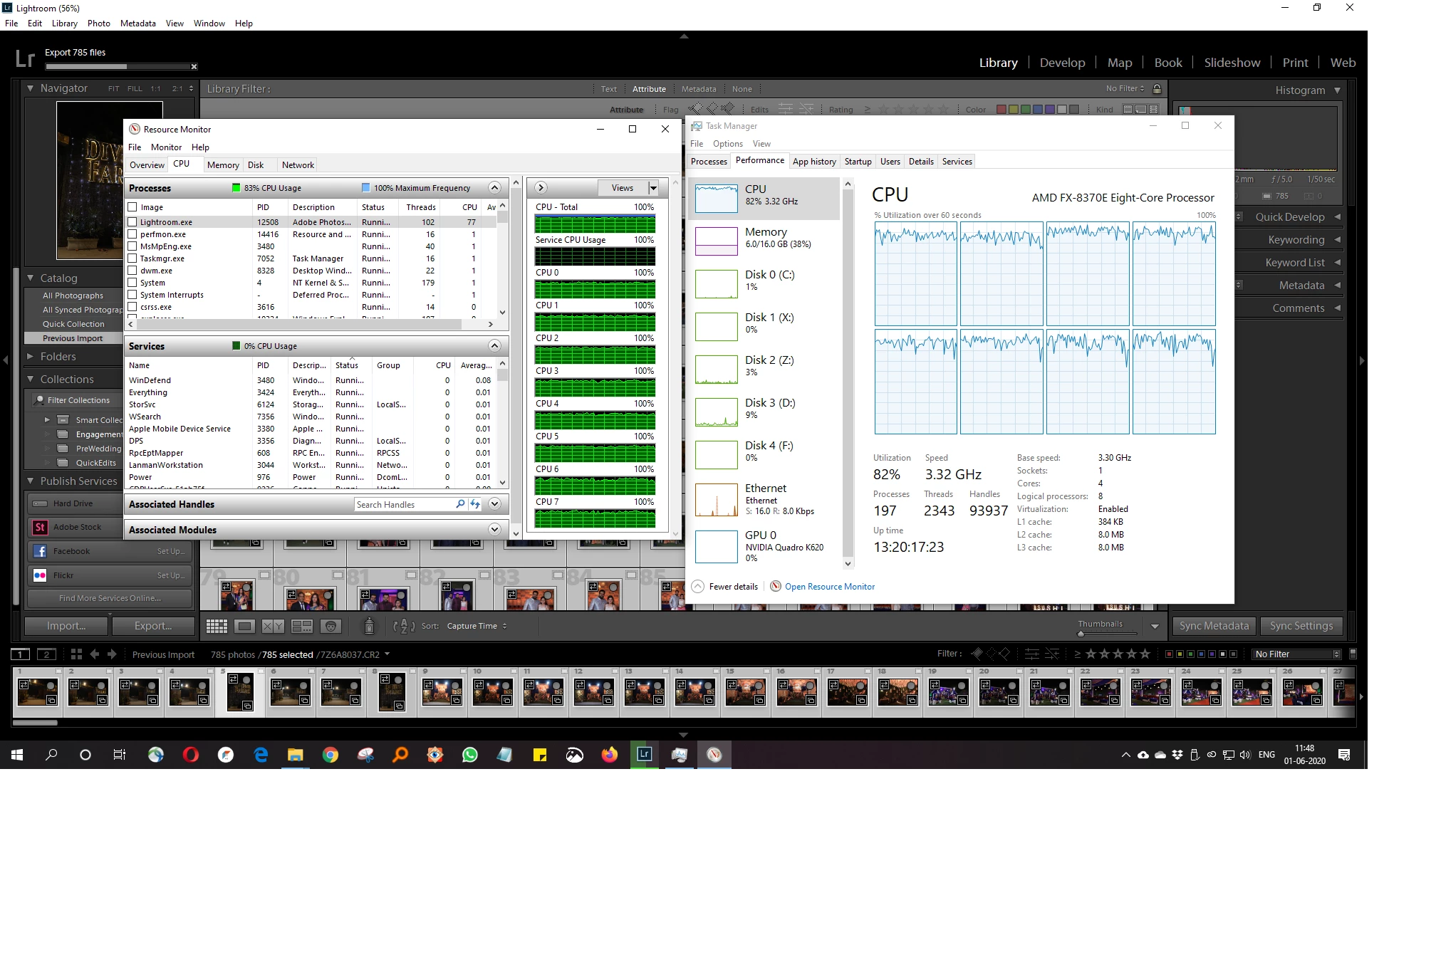Check the perfmon.exe process checkbox
Image resolution: width=1436 pixels, height=957 pixels.
[132, 234]
